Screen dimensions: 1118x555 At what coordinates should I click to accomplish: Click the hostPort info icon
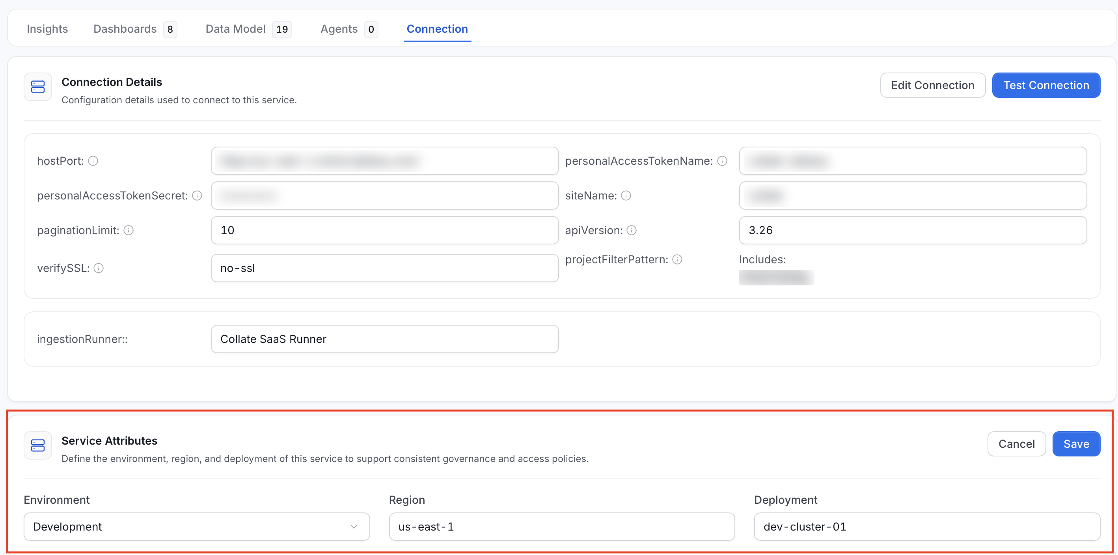click(x=93, y=161)
